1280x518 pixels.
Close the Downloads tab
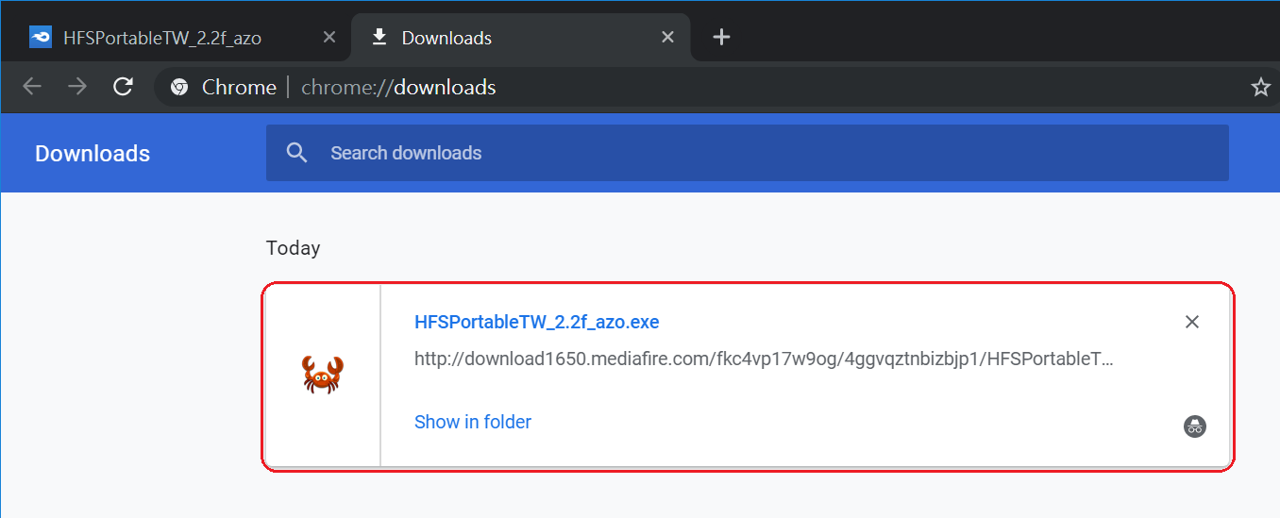[x=667, y=38]
